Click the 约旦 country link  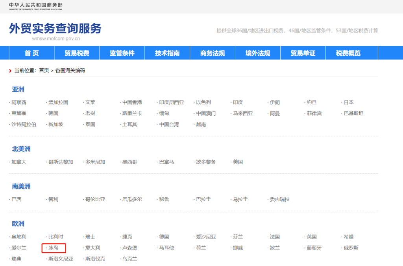pyautogui.click(x=312, y=102)
